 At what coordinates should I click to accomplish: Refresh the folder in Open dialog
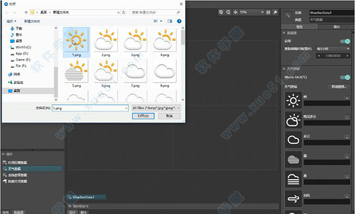(124, 12)
